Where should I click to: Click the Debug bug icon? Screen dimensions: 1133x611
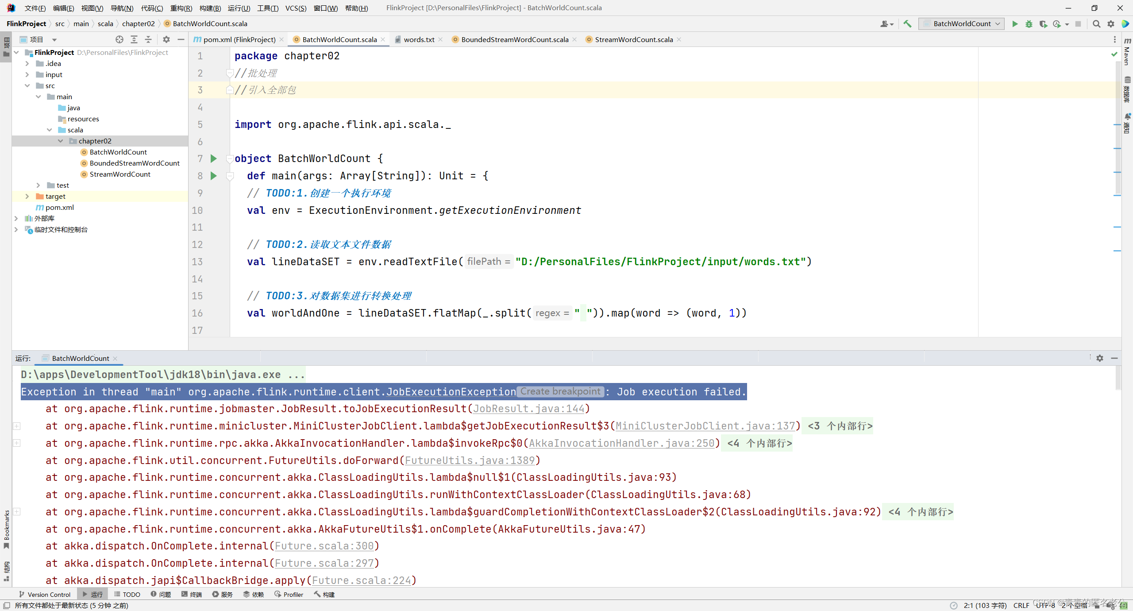(1029, 24)
